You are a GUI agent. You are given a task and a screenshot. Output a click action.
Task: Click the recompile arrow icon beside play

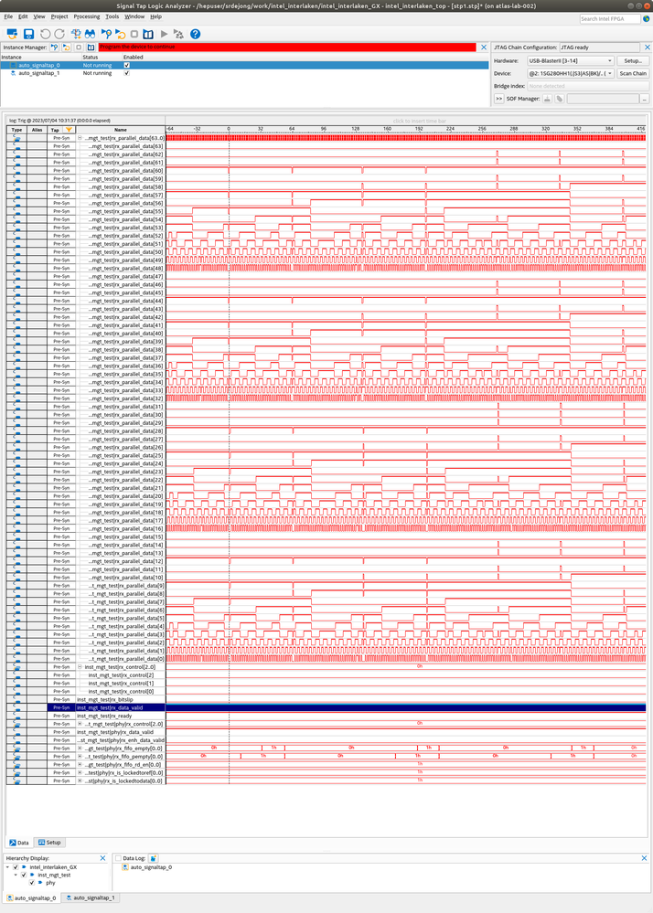click(178, 34)
